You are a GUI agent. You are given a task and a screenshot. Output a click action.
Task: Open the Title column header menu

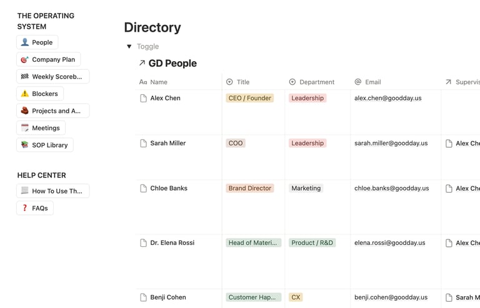click(242, 82)
